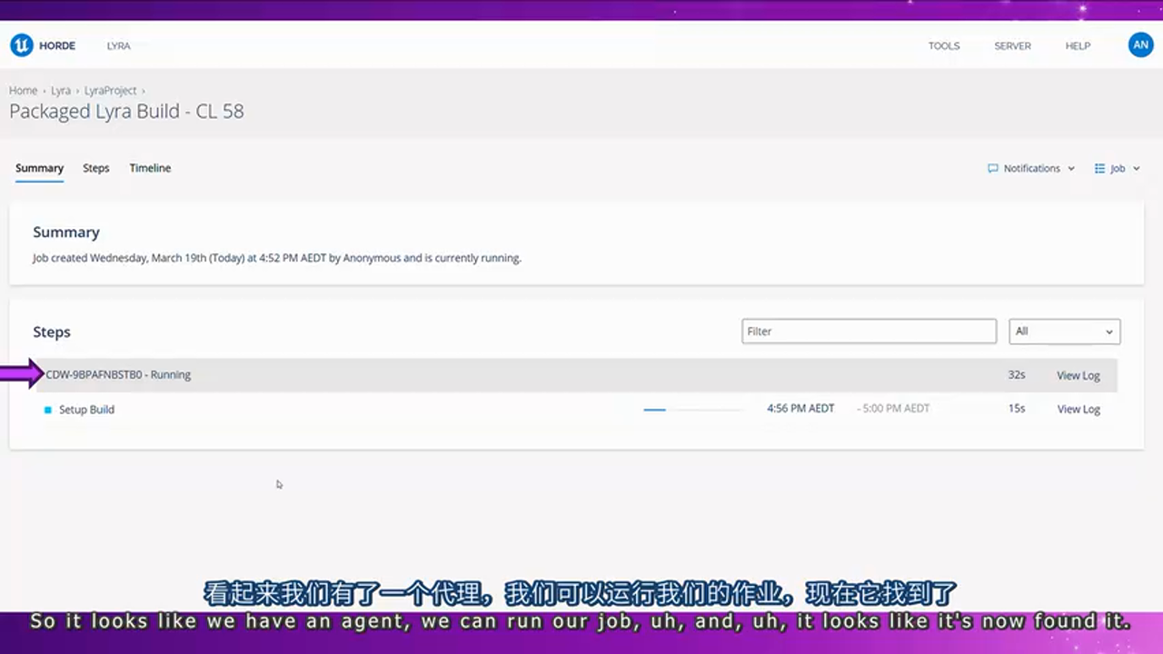This screenshot has height=654, width=1163.
Task: Open the Help menu
Action: [x=1078, y=45]
